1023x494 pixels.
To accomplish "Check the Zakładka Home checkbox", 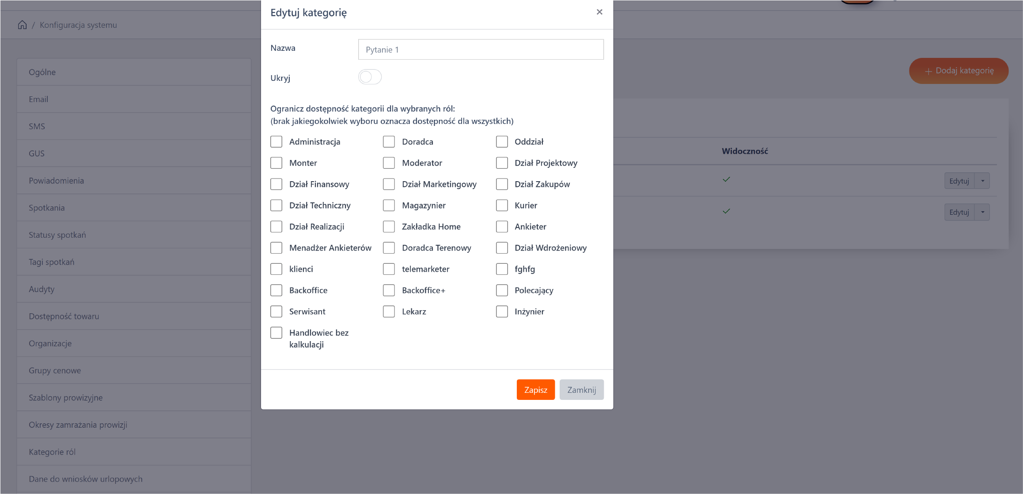I will click(x=389, y=227).
